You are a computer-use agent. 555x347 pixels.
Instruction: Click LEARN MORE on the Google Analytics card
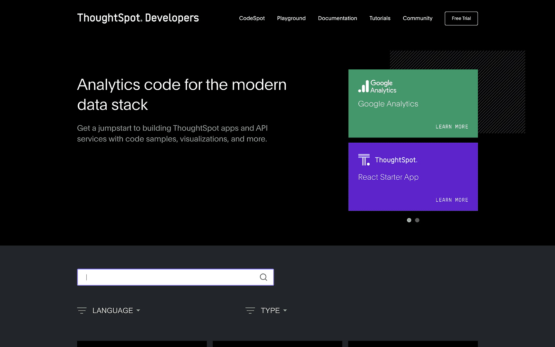tap(452, 126)
